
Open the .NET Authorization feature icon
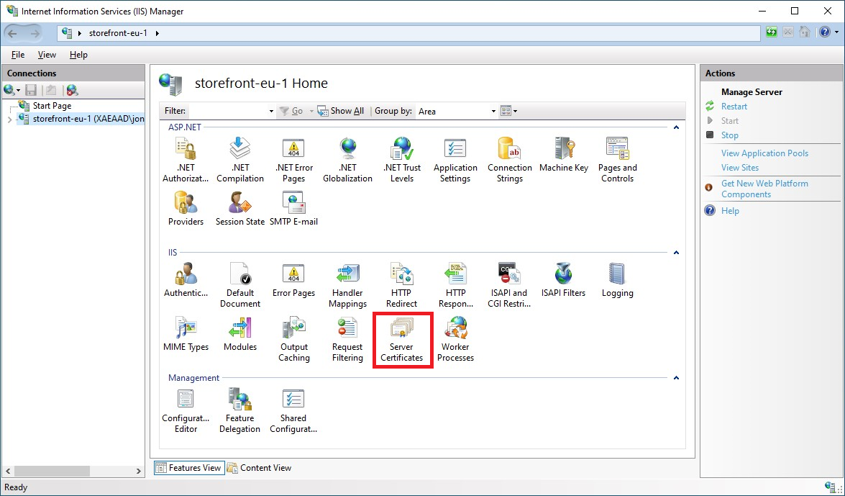tap(186, 160)
